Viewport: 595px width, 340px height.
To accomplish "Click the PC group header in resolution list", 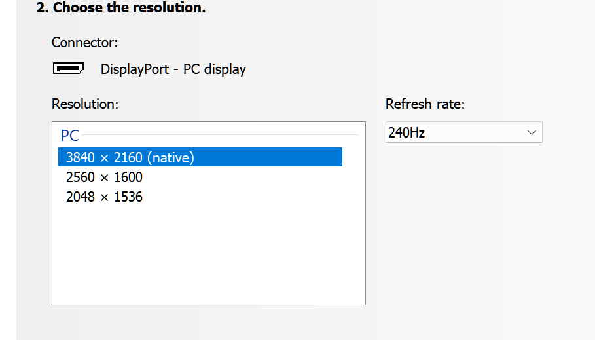I will coord(70,136).
